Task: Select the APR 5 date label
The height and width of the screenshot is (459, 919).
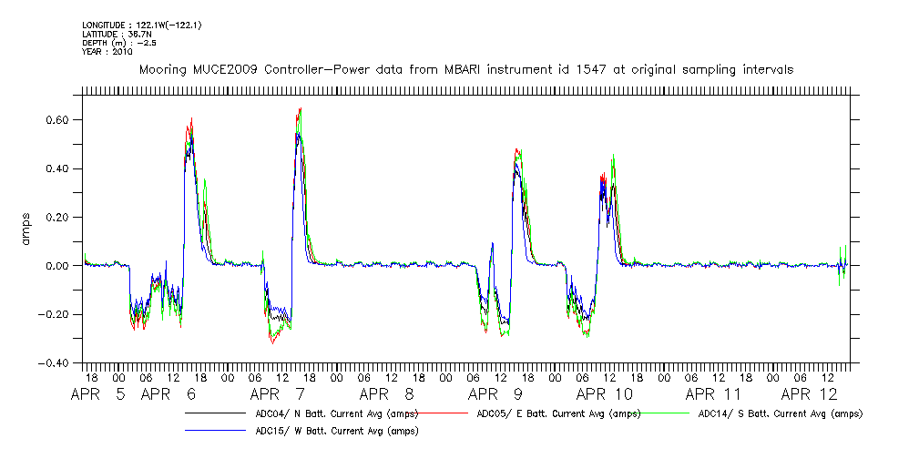Action: pos(100,394)
